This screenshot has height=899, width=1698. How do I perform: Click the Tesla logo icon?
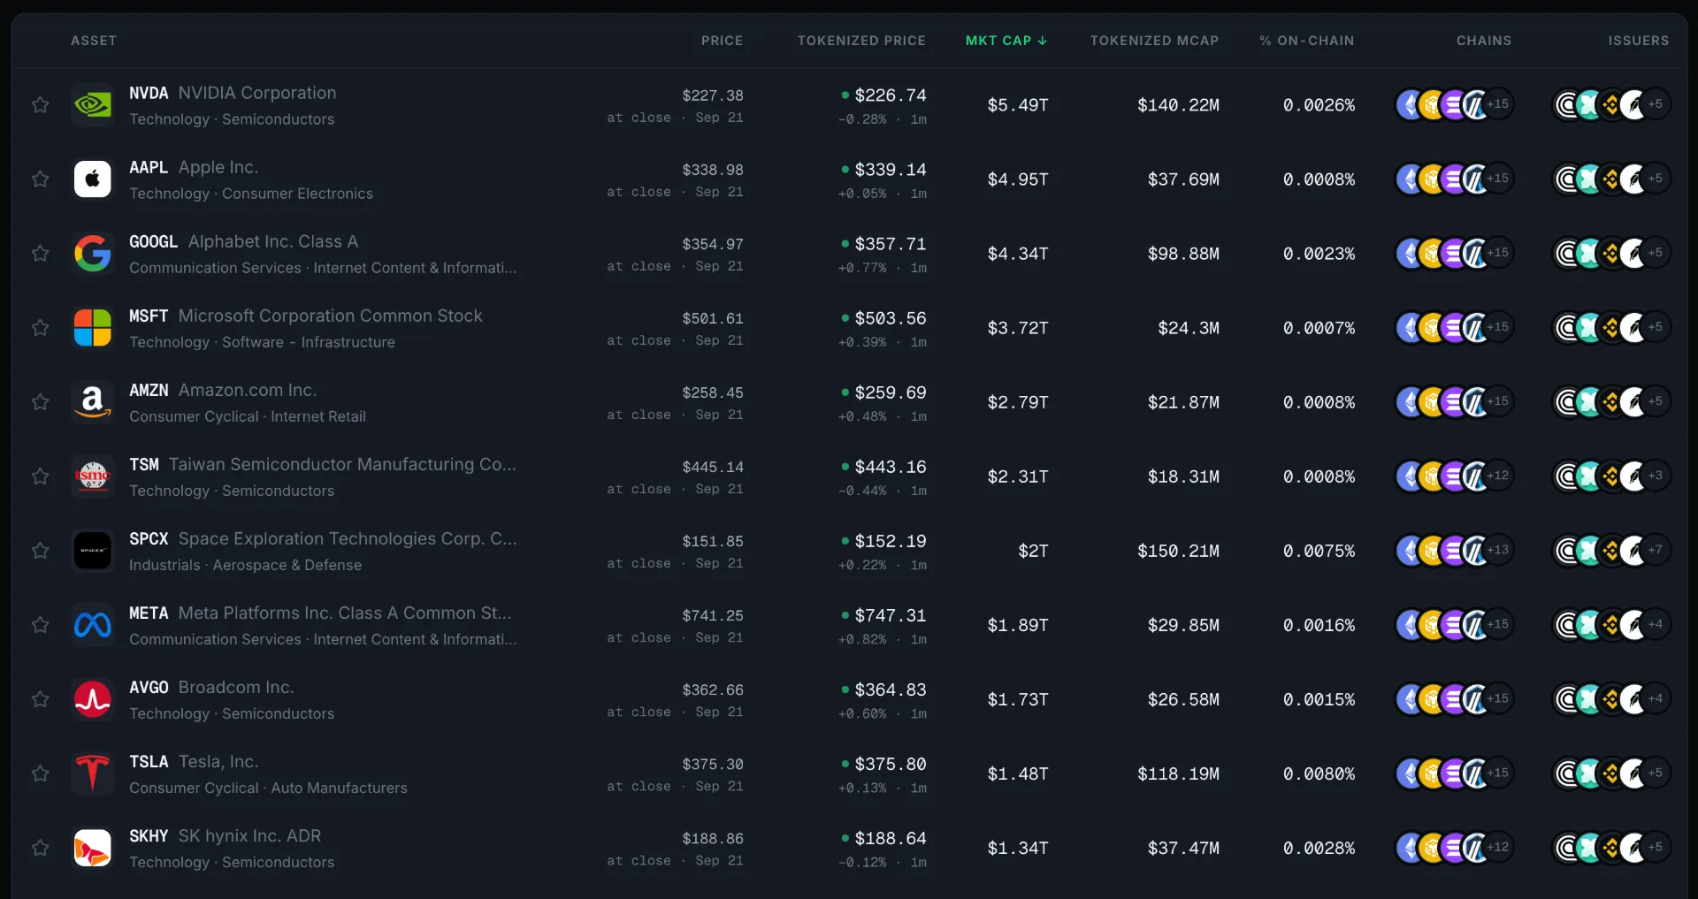[x=93, y=773]
